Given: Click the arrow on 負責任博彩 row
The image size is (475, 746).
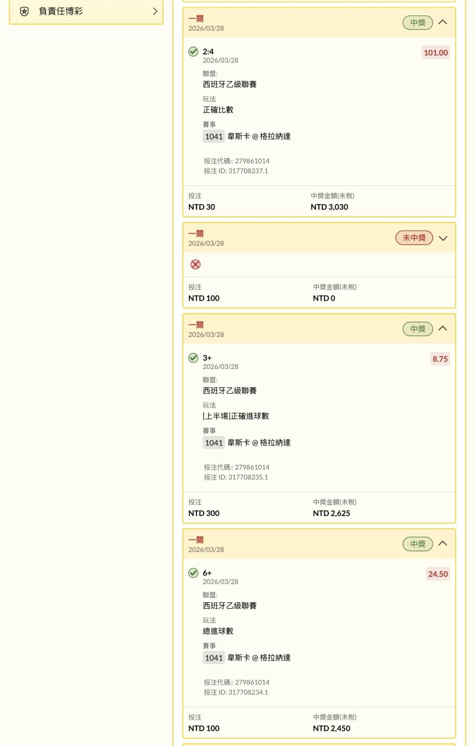Looking at the screenshot, I should point(155,11).
